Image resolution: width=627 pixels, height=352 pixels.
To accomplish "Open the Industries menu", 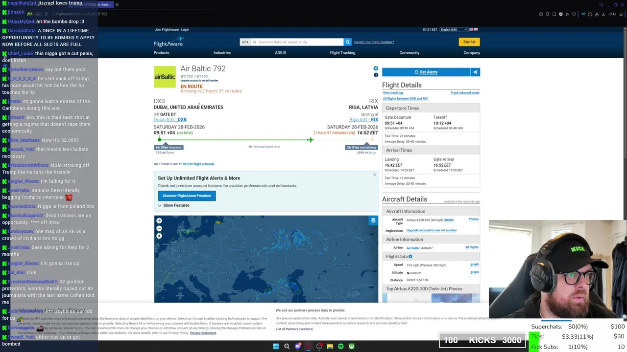I will (222, 53).
